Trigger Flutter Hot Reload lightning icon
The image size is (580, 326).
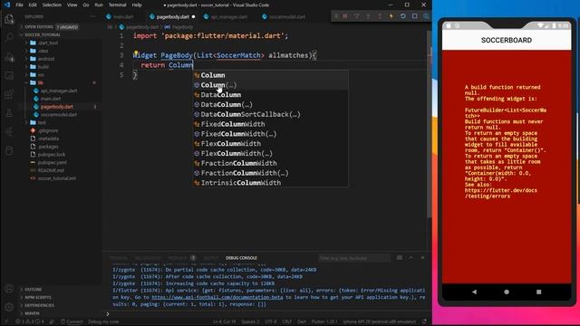391,16
